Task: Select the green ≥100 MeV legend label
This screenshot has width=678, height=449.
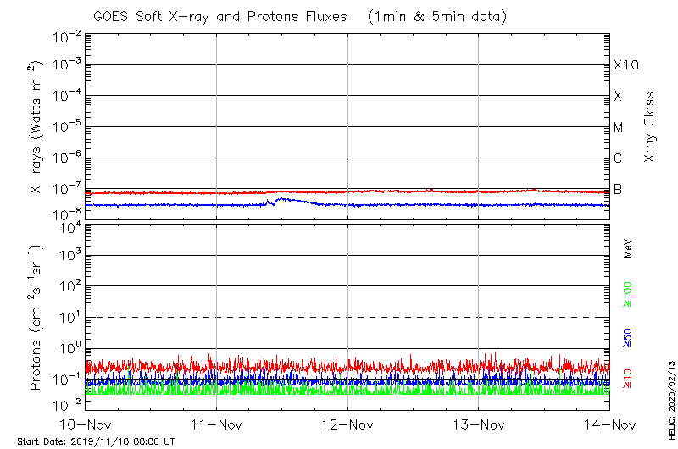Action: 628,297
